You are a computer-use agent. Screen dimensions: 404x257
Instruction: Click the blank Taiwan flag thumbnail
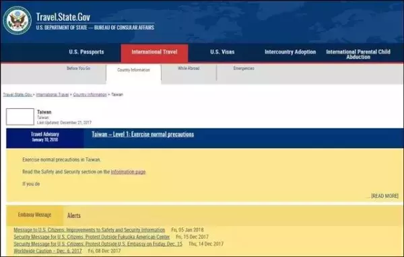click(x=20, y=116)
